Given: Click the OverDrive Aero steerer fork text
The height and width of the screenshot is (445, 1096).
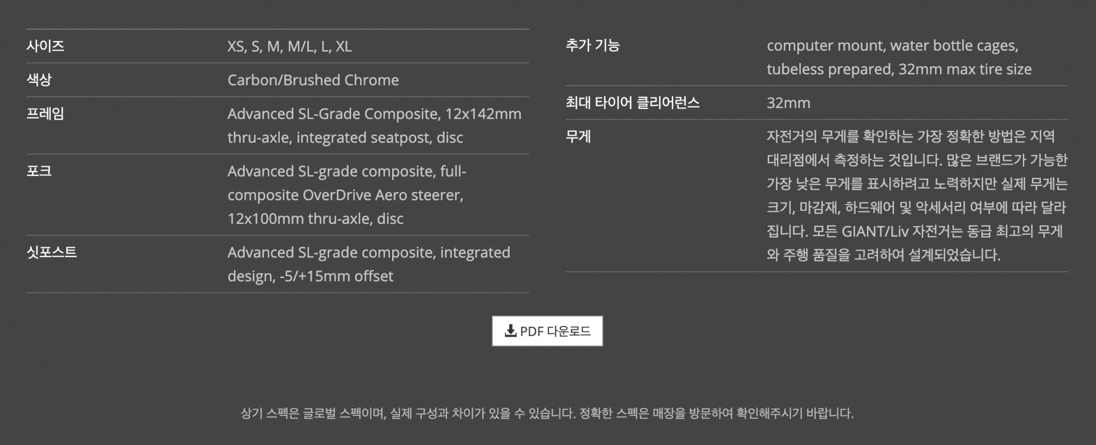Looking at the screenshot, I should click(x=382, y=195).
